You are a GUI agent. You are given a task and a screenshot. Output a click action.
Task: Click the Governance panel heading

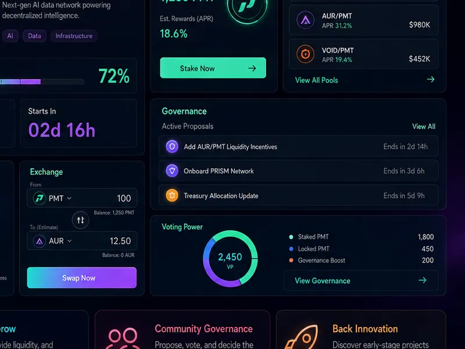[x=184, y=111]
